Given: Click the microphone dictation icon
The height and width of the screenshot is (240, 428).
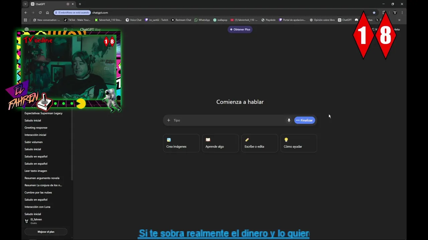Looking at the screenshot, I should click(289, 120).
